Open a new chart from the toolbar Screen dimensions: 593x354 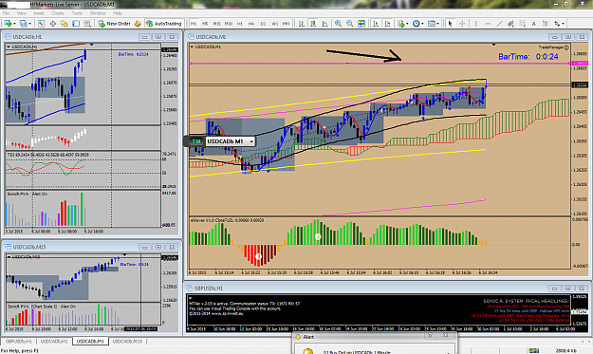(x=8, y=24)
